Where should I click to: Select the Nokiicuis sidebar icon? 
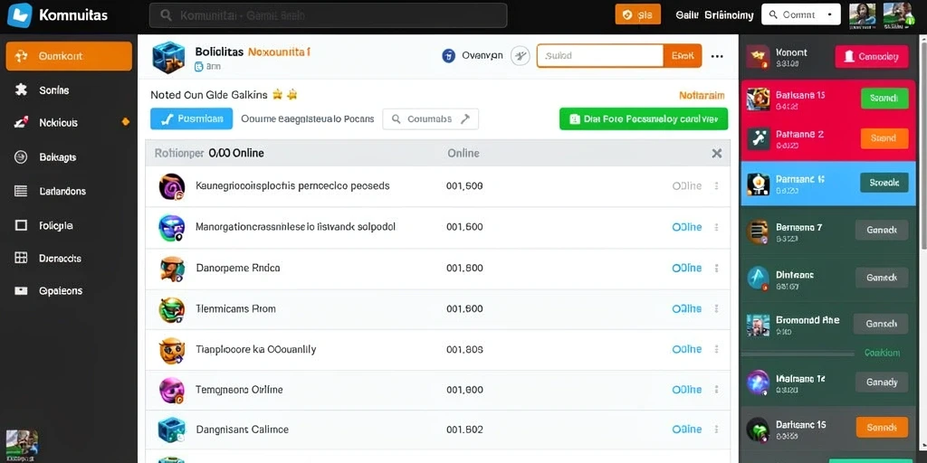pyautogui.click(x=22, y=123)
